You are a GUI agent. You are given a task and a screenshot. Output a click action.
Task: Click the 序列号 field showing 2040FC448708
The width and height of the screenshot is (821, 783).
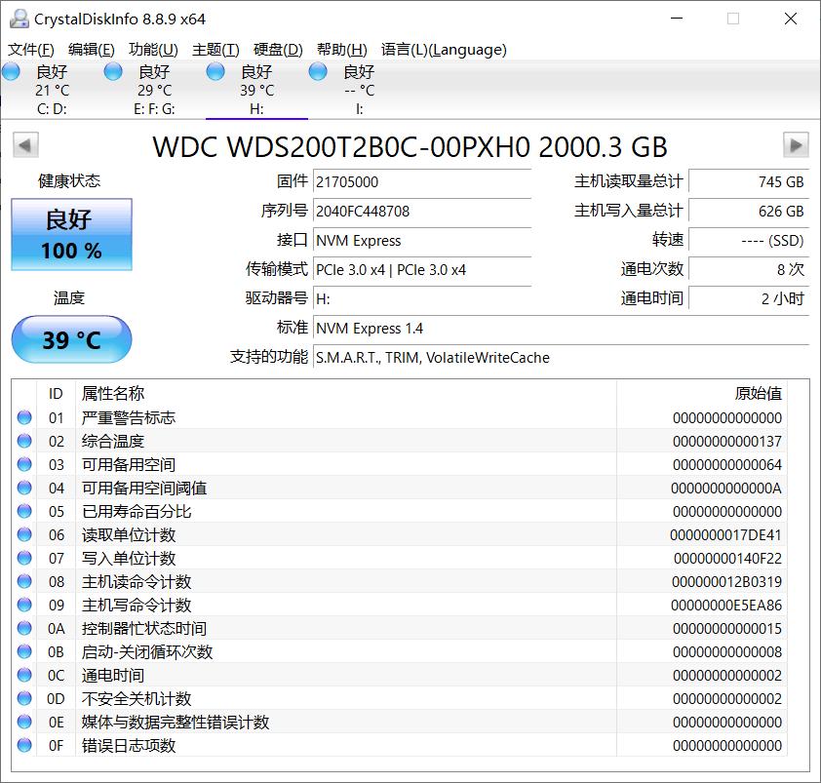tap(422, 211)
